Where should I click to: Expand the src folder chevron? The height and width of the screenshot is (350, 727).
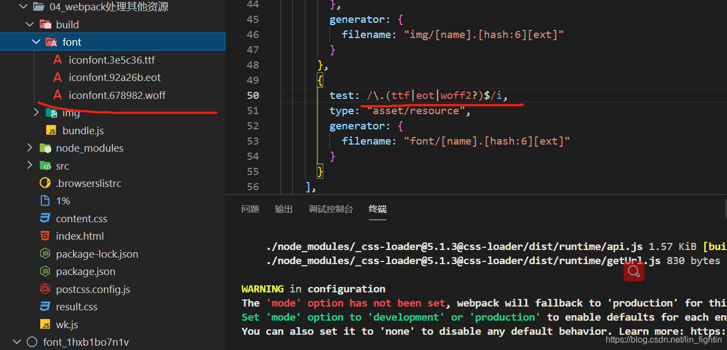[x=29, y=166]
